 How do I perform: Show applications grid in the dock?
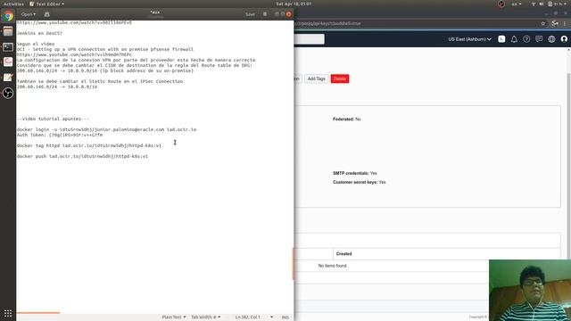point(8,313)
